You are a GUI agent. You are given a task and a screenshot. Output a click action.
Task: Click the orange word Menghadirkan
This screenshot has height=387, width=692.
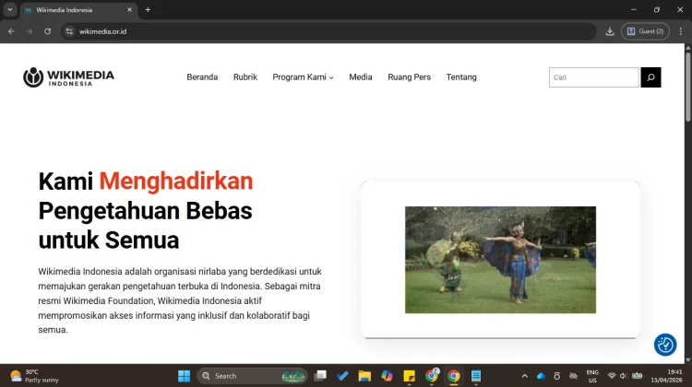[176, 182]
